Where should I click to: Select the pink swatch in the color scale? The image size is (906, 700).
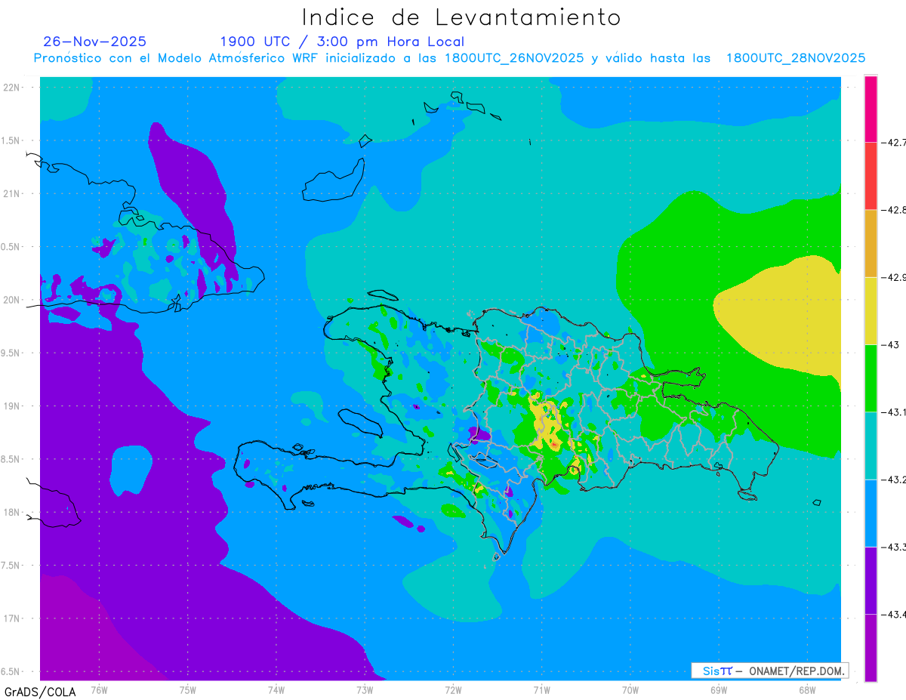point(871,109)
